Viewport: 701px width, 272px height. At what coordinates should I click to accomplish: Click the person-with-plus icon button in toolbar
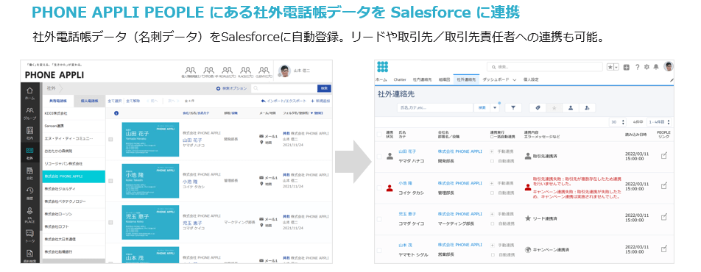[587, 107]
